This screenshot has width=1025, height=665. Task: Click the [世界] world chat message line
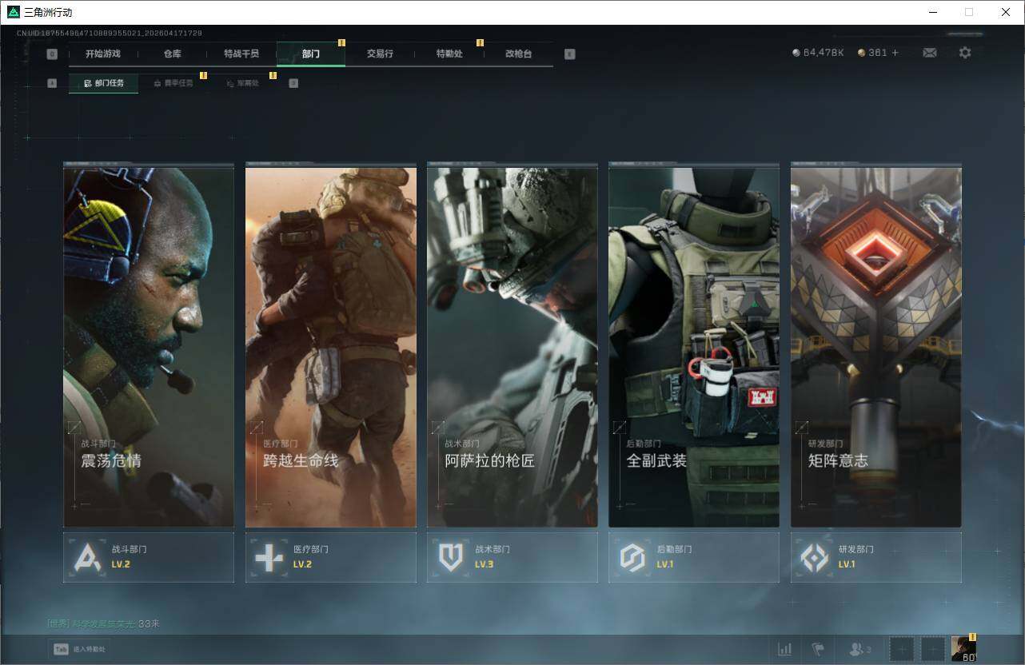(x=104, y=623)
